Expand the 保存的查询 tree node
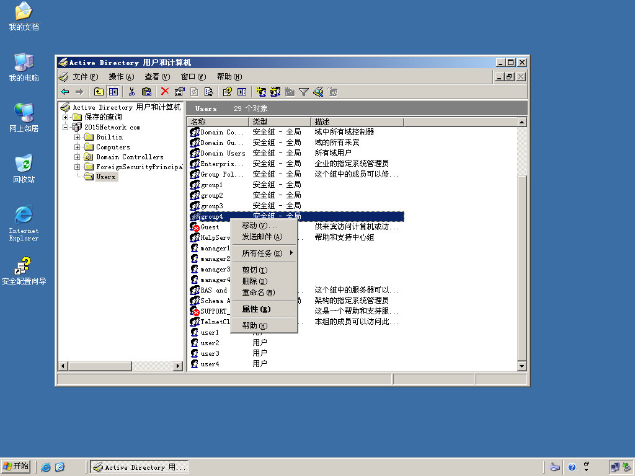The width and height of the screenshot is (635, 476). click(x=65, y=117)
